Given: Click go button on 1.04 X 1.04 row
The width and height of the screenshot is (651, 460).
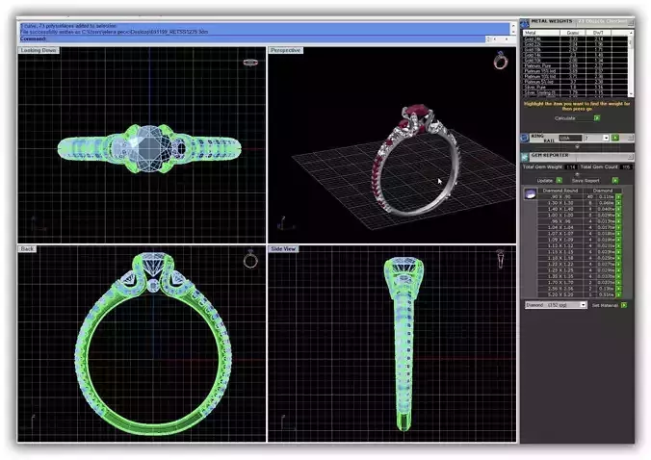Looking at the screenshot, I should coord(618,227).
